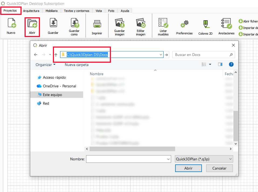Choose Guardar como icon
Image resolution: width=258 pixels, height=192 pixels.
point(74,23)
